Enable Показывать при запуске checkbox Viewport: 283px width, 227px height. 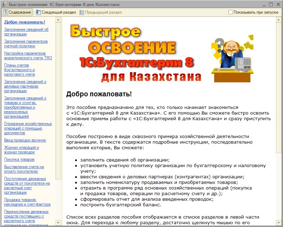tap(231, 12)
